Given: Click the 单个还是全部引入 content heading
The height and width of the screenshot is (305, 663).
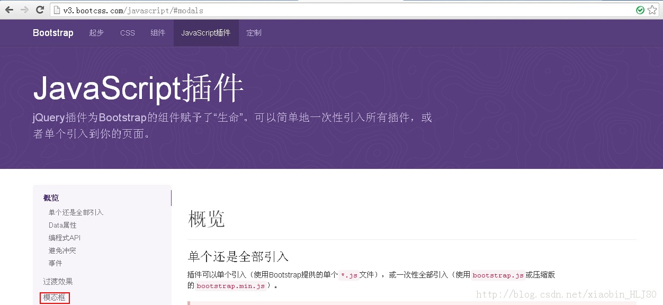Looking at the screenshot, I should (x=238, y=257).
